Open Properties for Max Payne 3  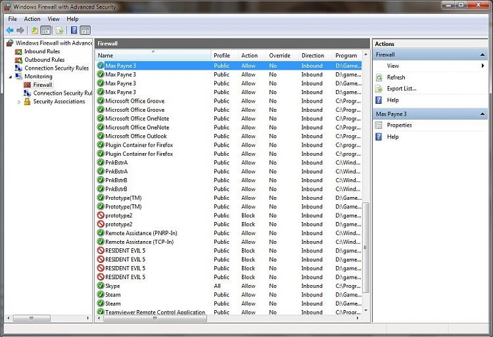point(399,125)
